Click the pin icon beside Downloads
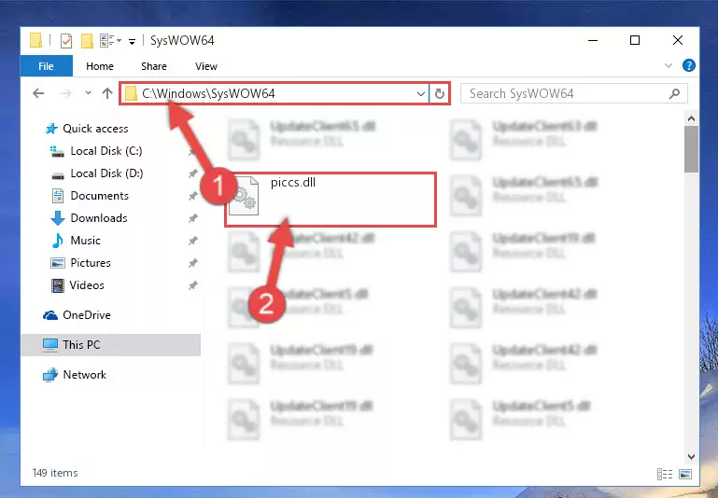The width and height of the screenshot is (718, 498). tap(193, 218)
